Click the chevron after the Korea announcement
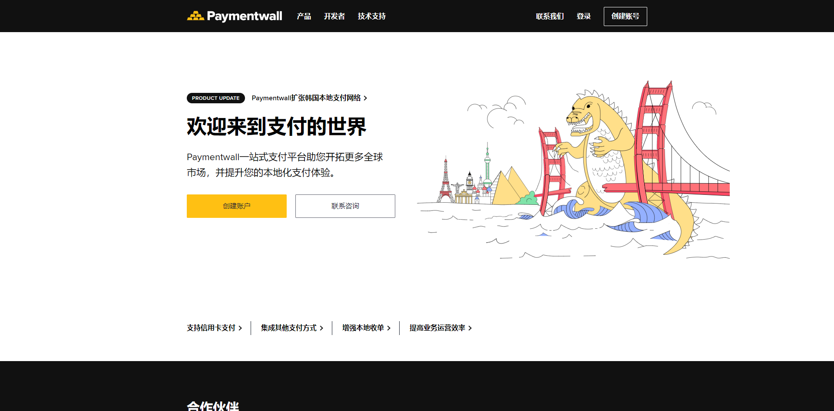Viewport: 834px width, 411px height. [x=365, y=98]
